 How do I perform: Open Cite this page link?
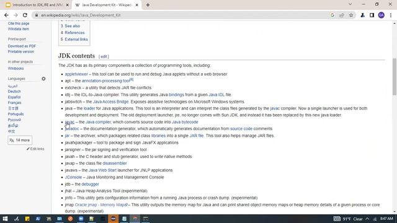[x=19, y=24]
